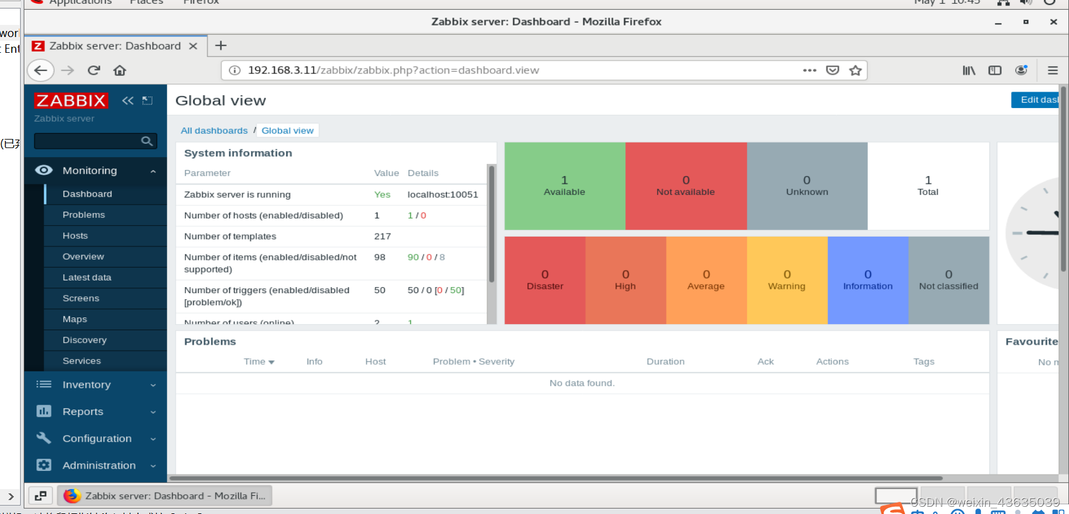This screenshot has width=1069, height=514.
Task: Open a new tab with plus icon
Action: (x=221, y=46)
